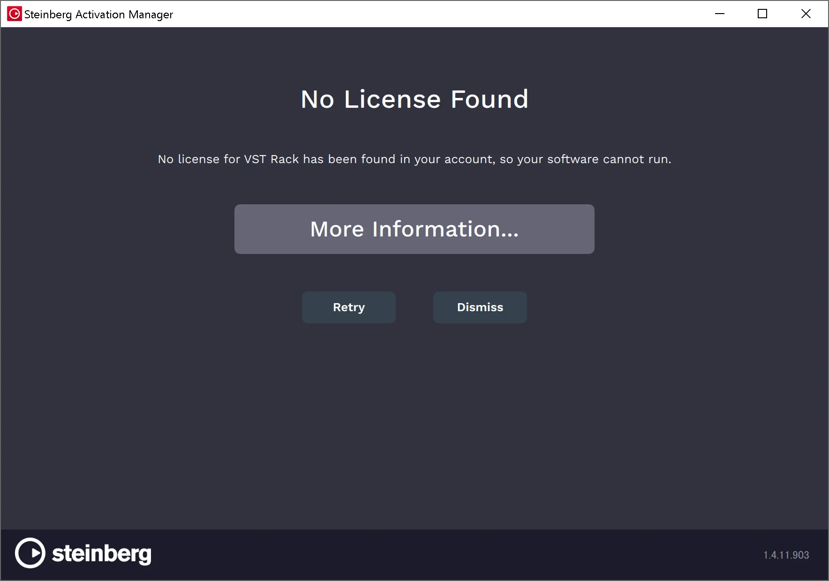Click the version number 1.4.11.903

(786, 555)
